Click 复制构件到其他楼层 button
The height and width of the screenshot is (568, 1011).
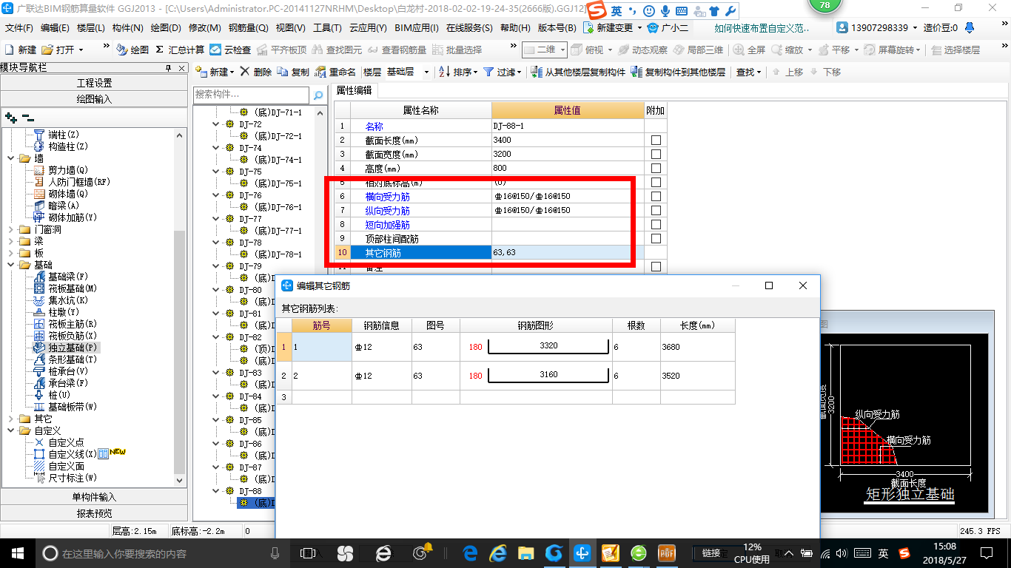[x=678, y=72]
